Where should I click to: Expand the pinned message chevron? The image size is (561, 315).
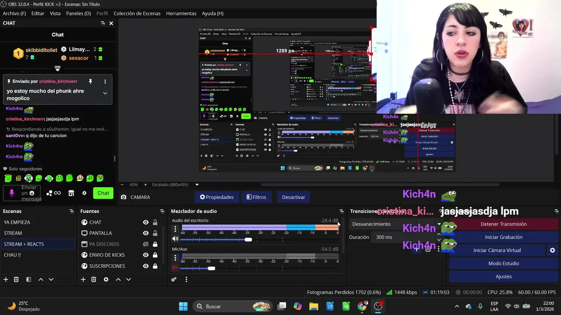[x=105, y=93]
